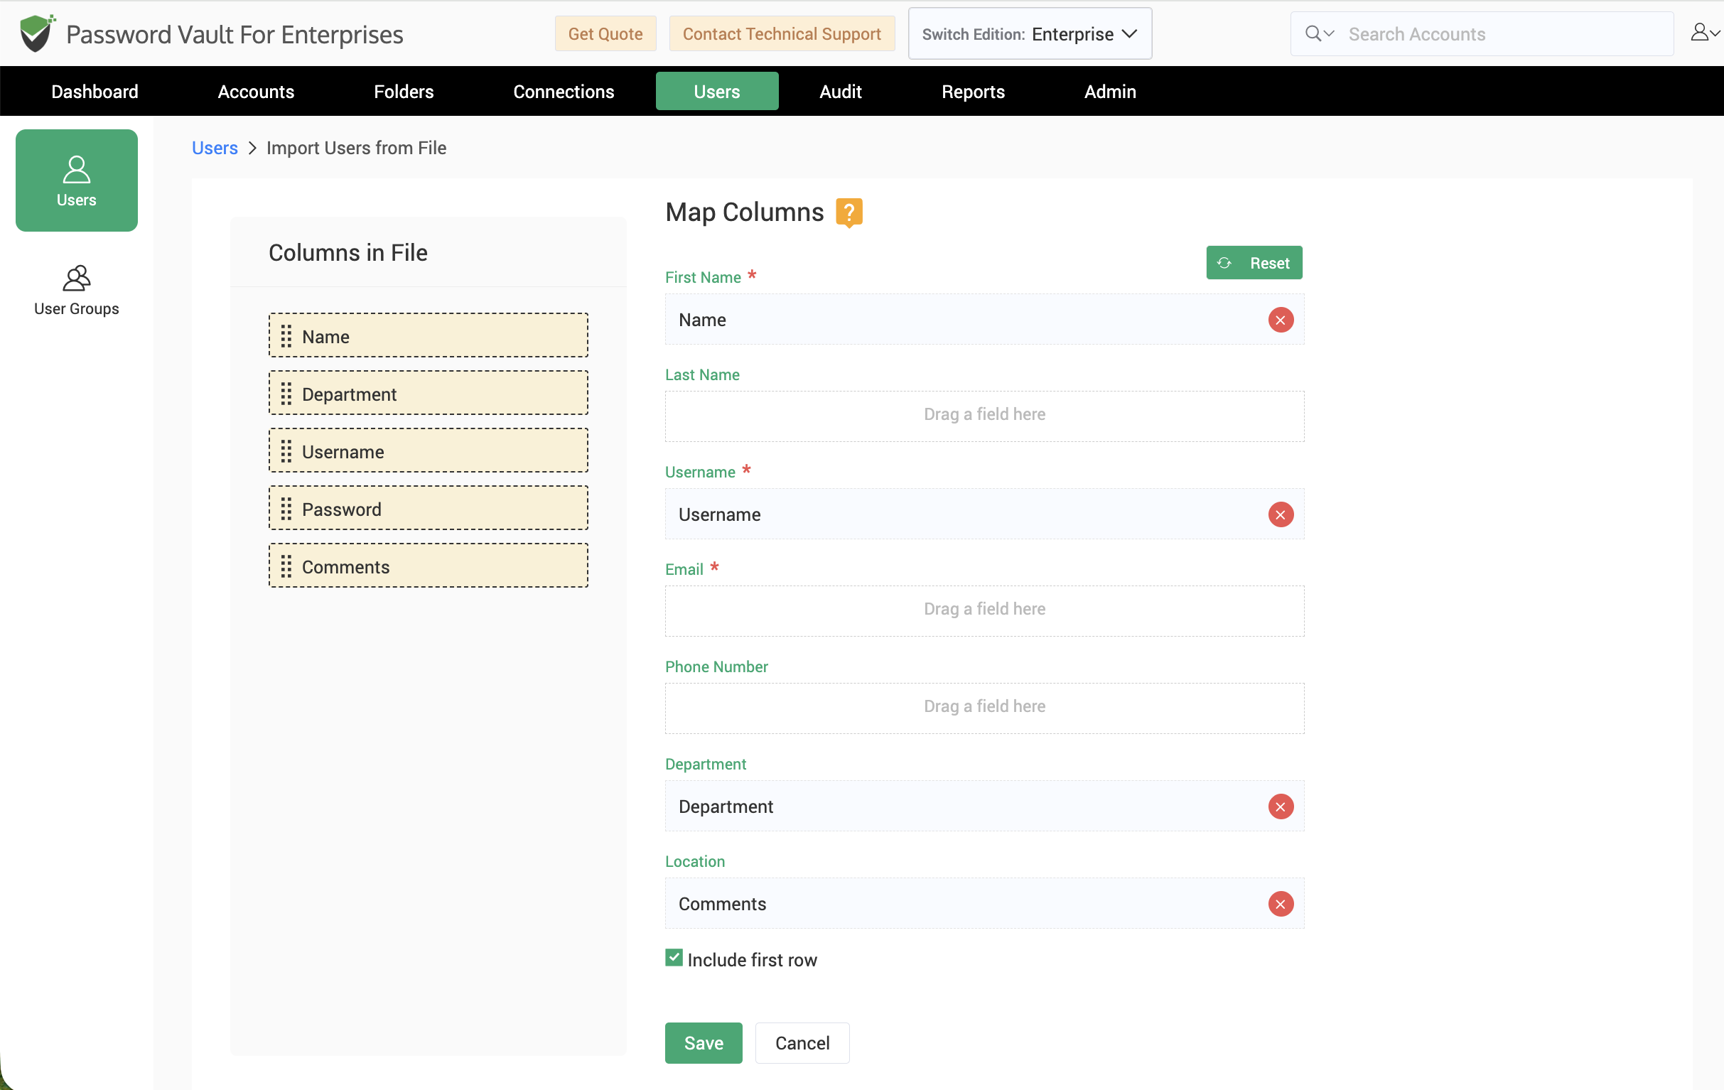Remove the Username field mapping
The image size is (1724, 1090).
click(1280, 514)
